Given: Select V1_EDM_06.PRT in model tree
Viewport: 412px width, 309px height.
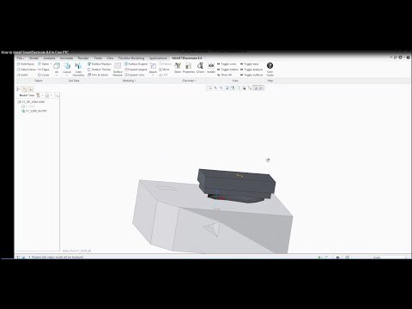Looking at the screenshot, I should [34, 111].
